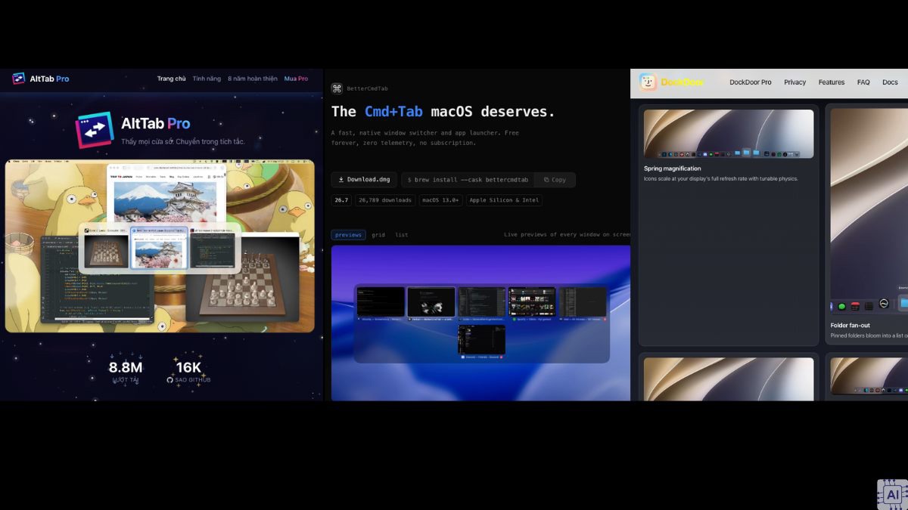Click the 26.7 version badge
This screenshot has height=510, width=908.
(x=341, y=200)
